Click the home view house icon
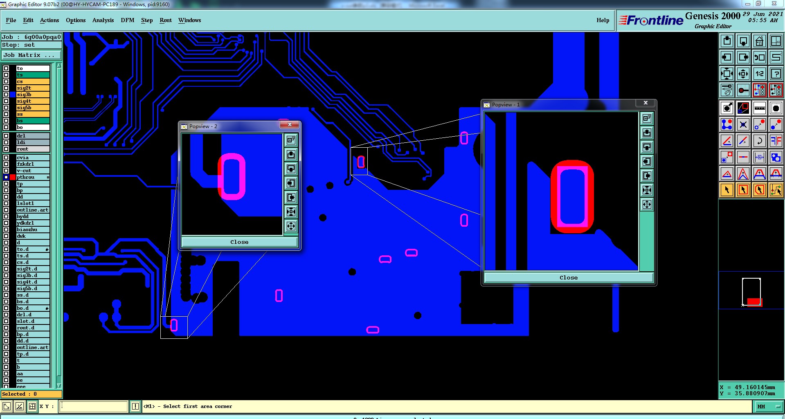This screenshot has height=419, width=785. [760, 41]
